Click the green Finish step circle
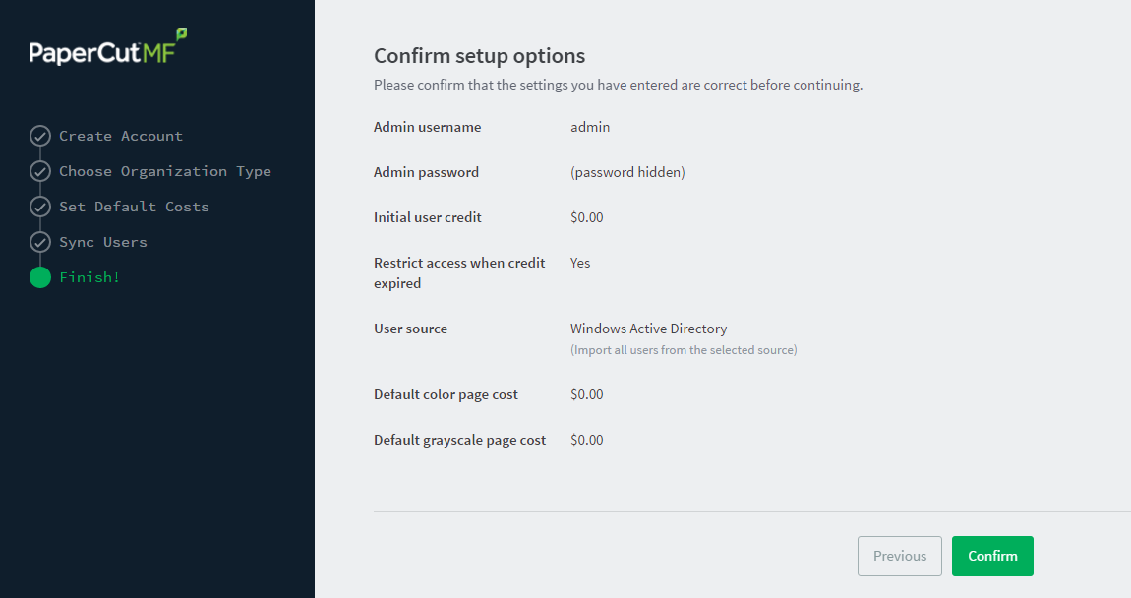The image size is (1131, 598). 40,277
